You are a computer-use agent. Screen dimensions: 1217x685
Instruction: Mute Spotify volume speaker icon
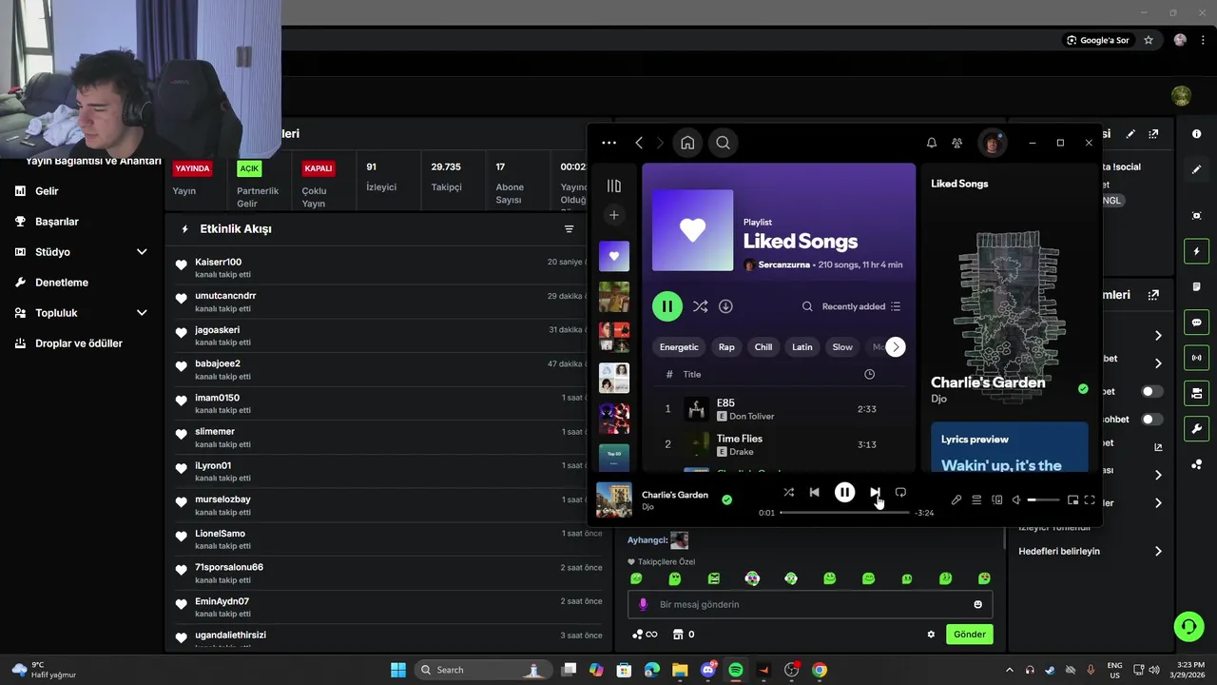(1016, 499)
